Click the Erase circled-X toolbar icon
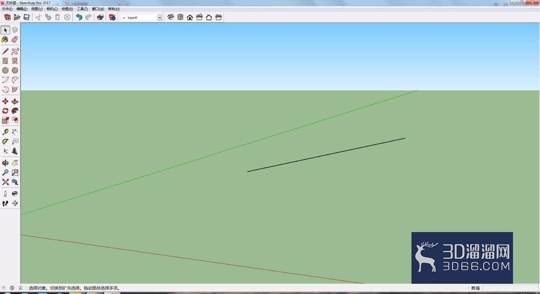The image size is (540, 294). [x=67, y=17]
